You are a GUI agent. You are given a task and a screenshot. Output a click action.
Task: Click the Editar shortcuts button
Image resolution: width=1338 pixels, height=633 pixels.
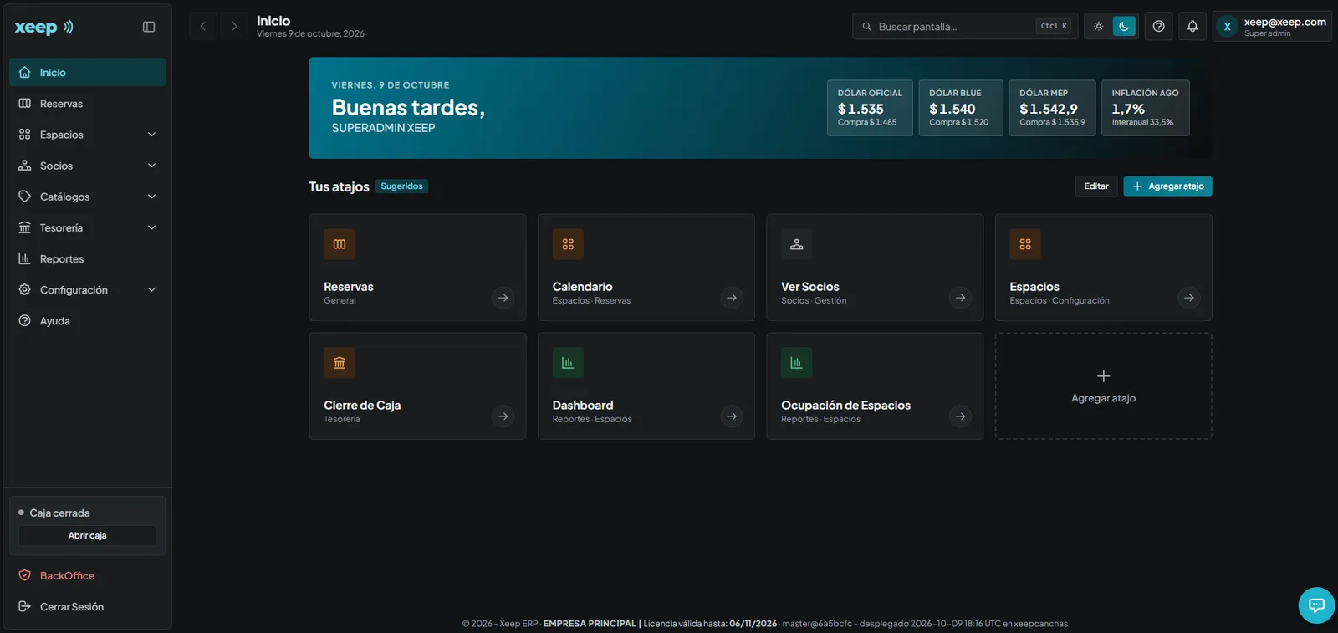[x=1096, y=186]
